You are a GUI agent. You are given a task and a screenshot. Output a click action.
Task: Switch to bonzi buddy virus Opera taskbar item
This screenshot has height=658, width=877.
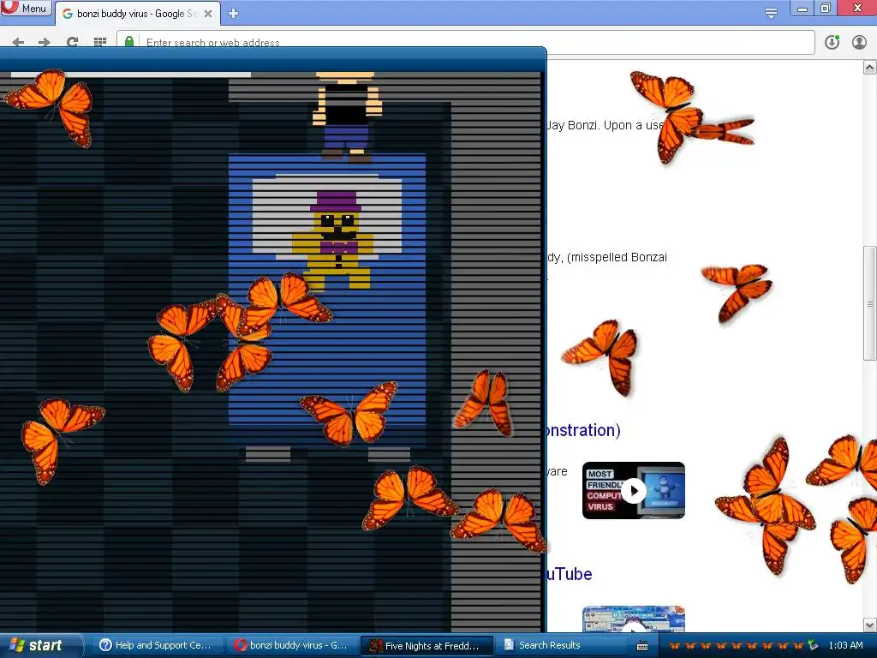pos(291,645)
